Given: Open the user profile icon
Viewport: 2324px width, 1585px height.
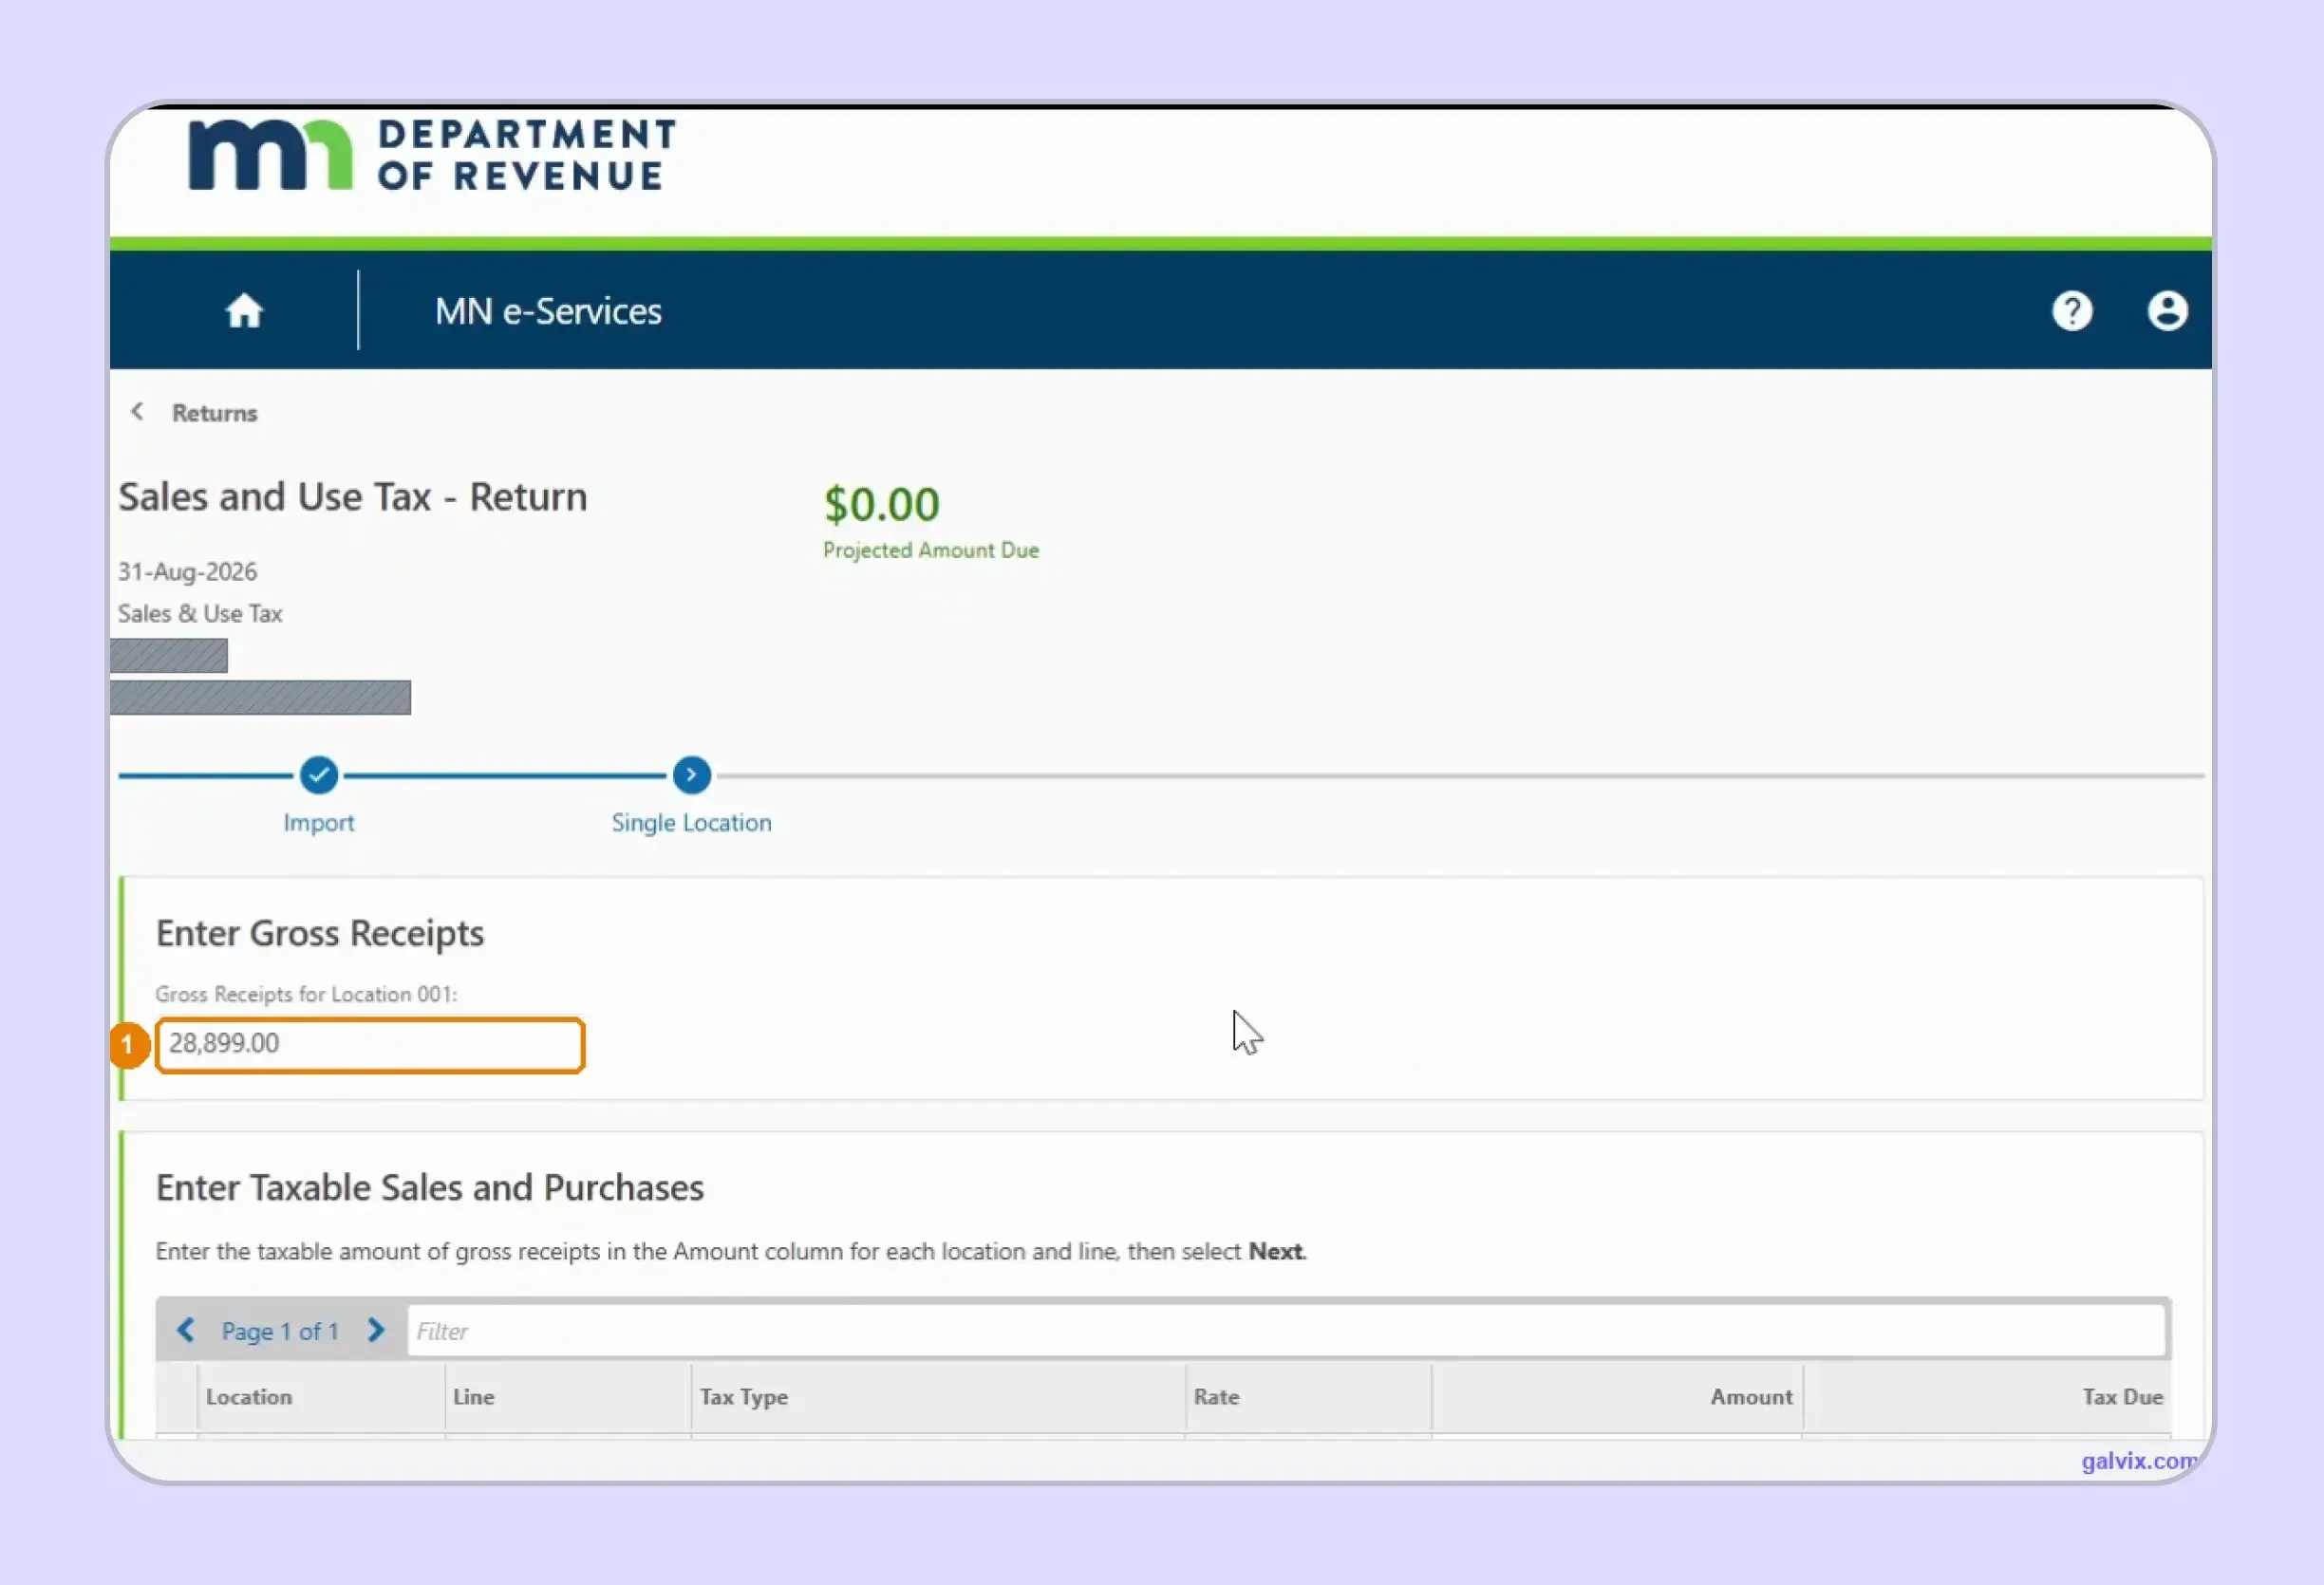Looking at the screenshot, I should [2167, 311].
